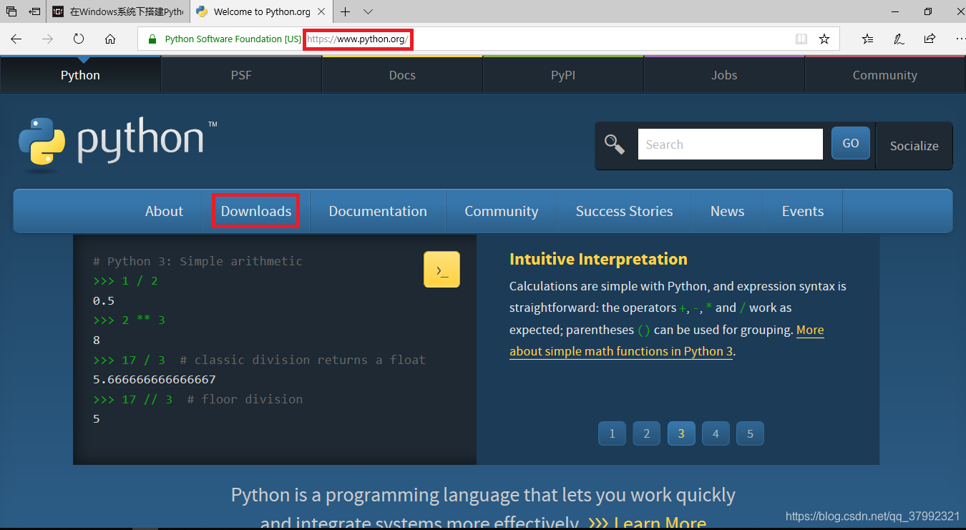This screenshot has width=966, height=530.
Task: Click the '# Python 3: Simple arithmetic' comment
Action: [197, 261]
